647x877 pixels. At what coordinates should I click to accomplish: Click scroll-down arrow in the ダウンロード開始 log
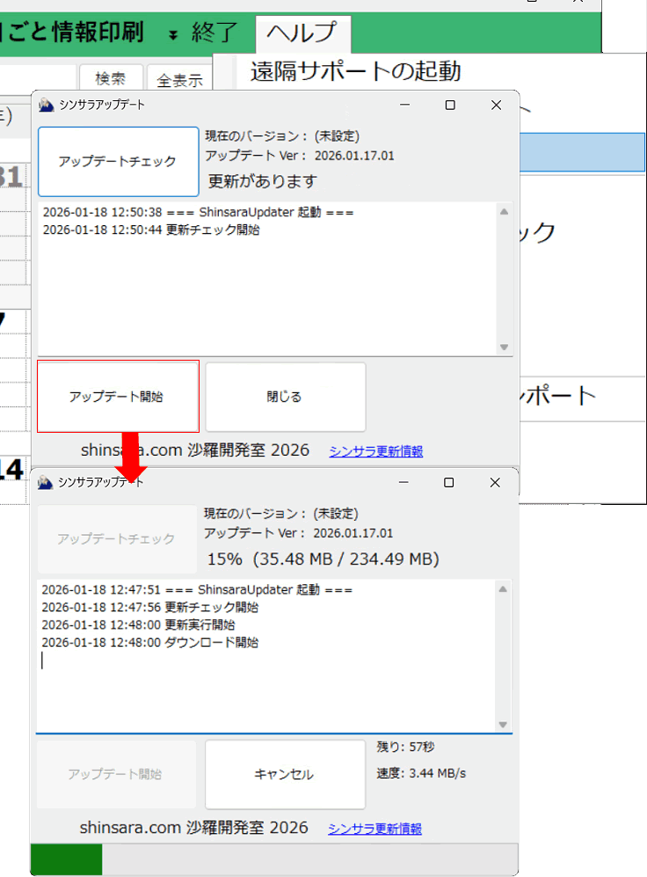coord(503,724)
